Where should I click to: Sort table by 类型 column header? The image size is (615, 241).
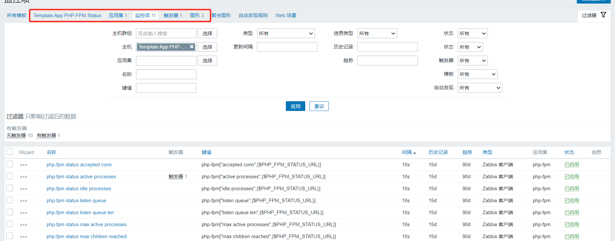487,152
